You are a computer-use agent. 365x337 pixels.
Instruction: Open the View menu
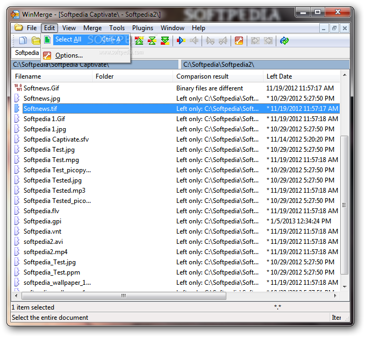(69, 28)
